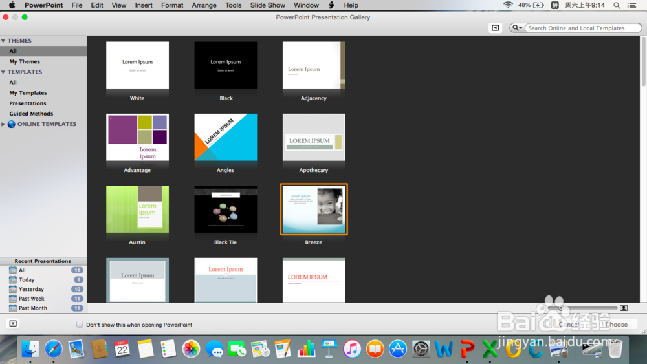Screen dimensions: 647x364
Task: Open iTunes from the dock
Action: pos(352,349)
